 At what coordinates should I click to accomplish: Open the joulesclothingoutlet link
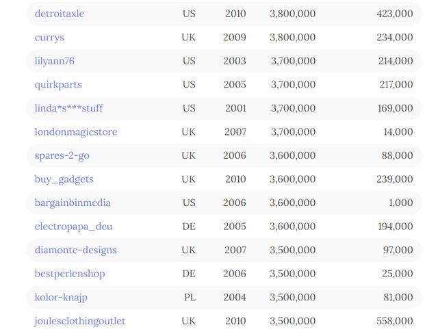(80, 321)
